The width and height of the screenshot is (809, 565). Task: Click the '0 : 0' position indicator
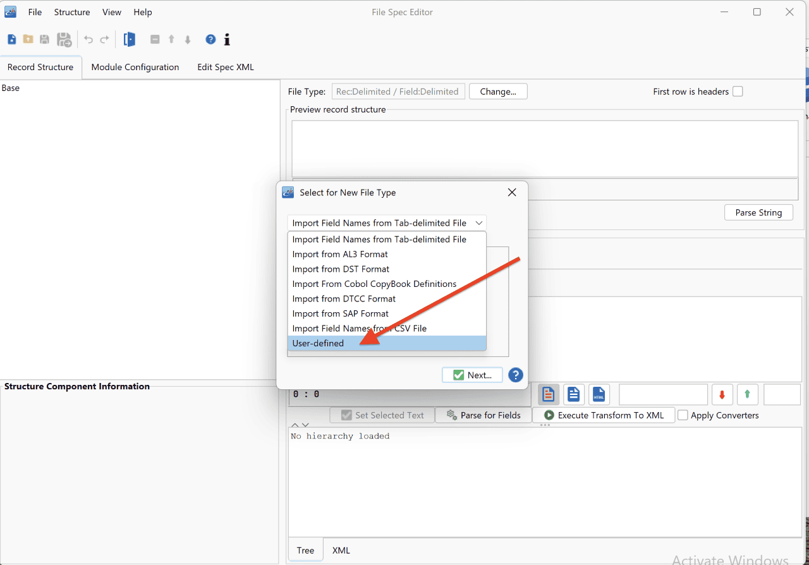(x=306, y=394)
